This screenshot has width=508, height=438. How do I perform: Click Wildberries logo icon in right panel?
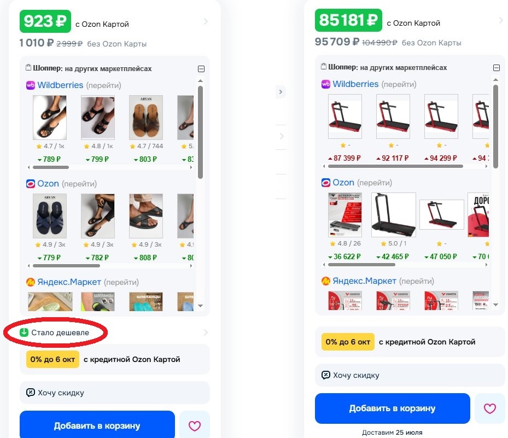coord(325,84)
